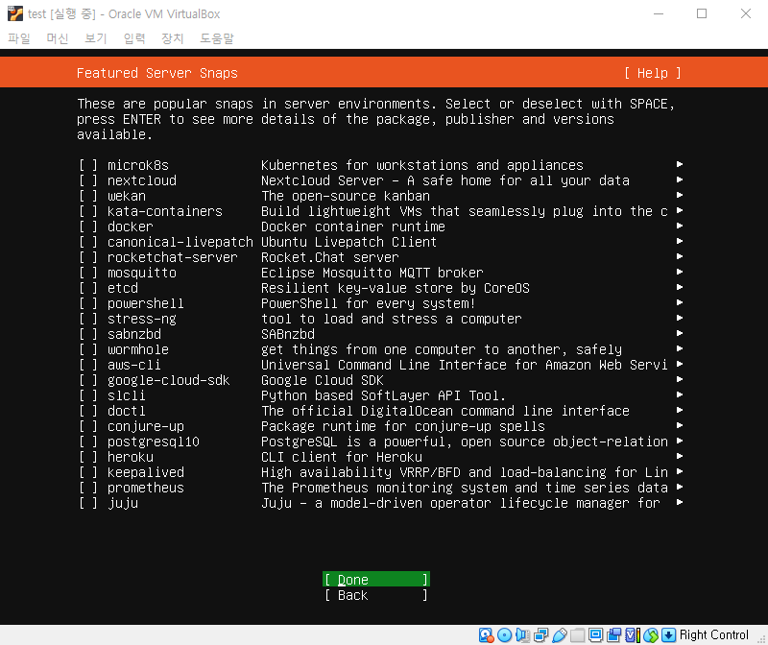Open the 파일 menu
This screenshot has height=645, width=768.
click(19, 38)
